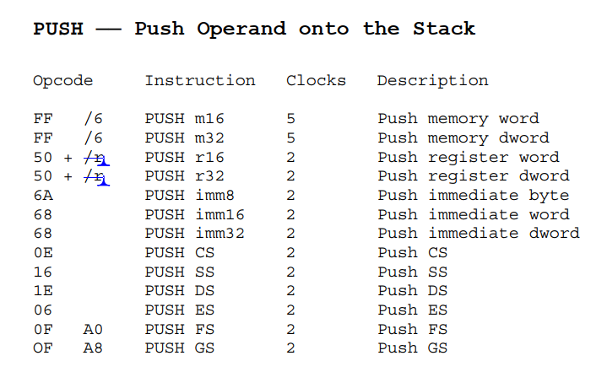The height and width of the screenshot is (372, 607).
Task: Click the Description column header
Action: (x=432, y=81)
